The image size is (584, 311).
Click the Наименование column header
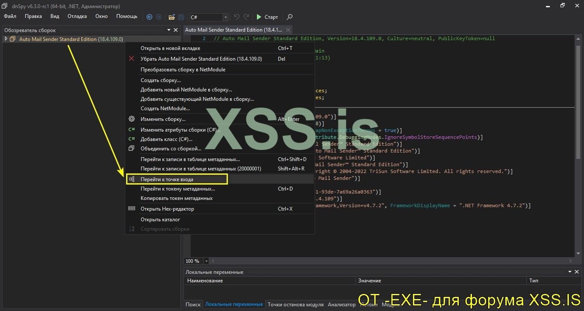point(269,281)
